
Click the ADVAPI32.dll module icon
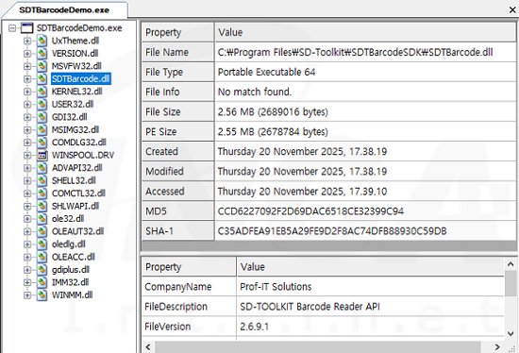click(x=42, y=168)
